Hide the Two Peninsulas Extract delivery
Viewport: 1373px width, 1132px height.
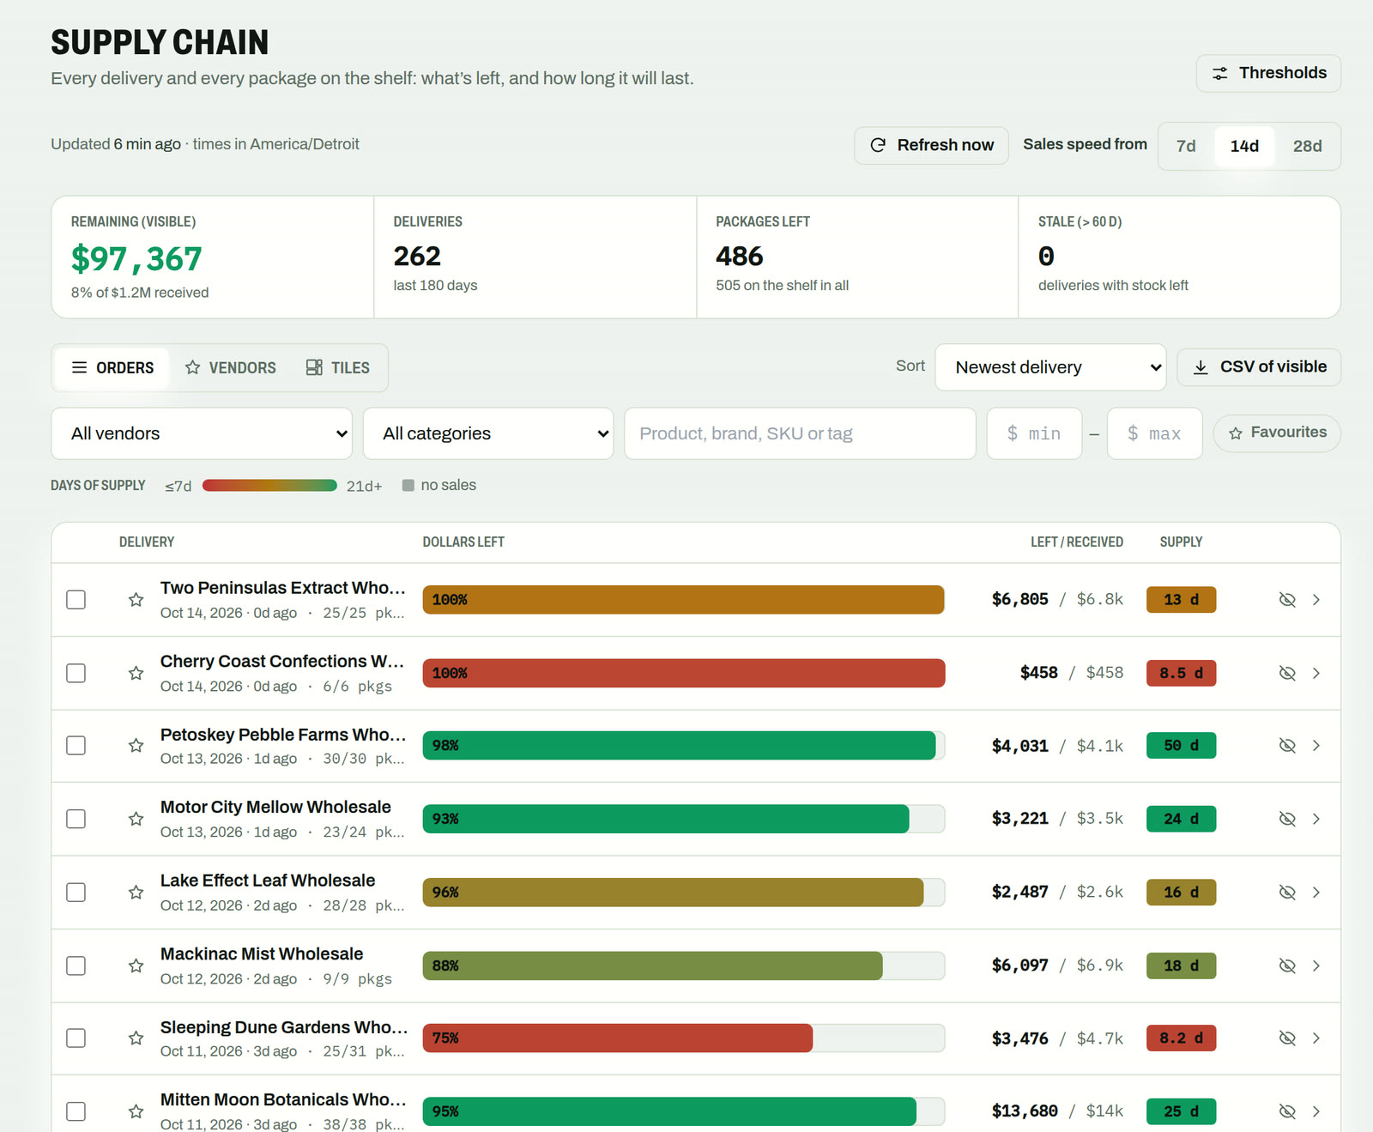(x=1287, y=600)
